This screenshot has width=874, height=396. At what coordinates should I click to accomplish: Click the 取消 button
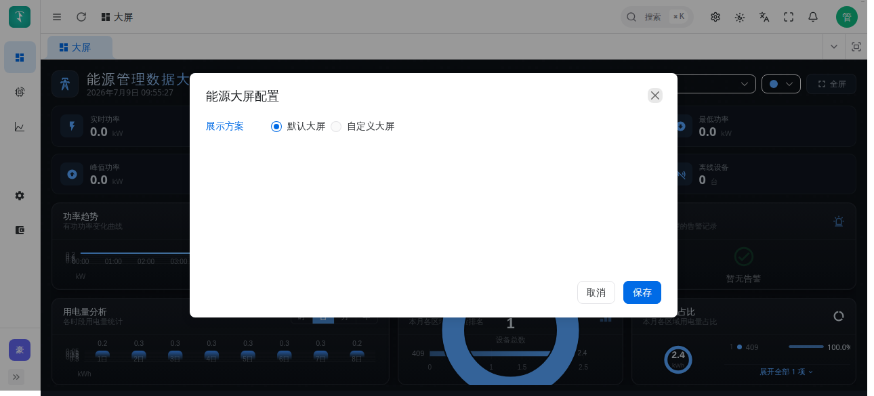tap(596, 292)
